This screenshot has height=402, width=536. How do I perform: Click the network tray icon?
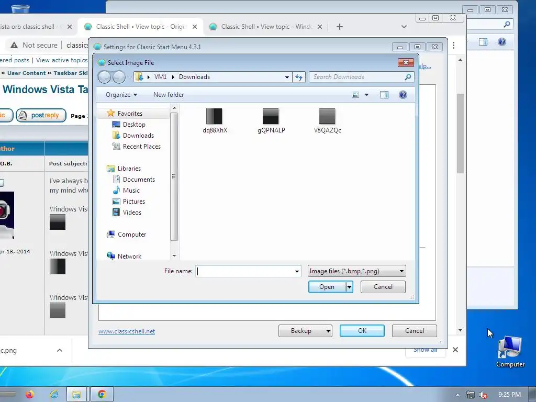[x=471, y=395]
